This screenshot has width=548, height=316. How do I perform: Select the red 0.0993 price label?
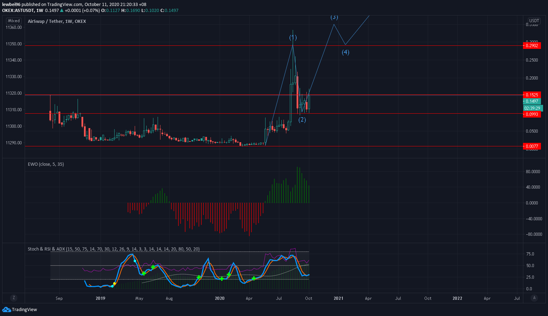pyautogui.click(x=532, y=114)
